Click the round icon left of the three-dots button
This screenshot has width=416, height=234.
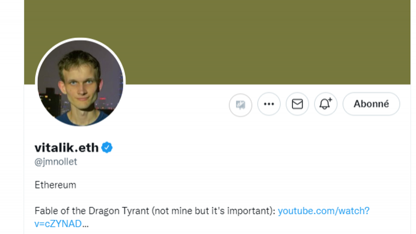click(x=240, y=104)
